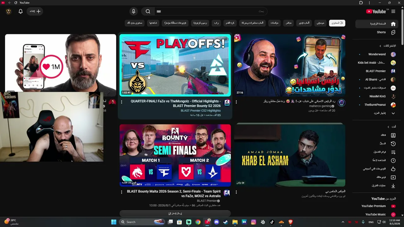The height and width of the screenshot is (227, 404).
Task: Expand the show more subscriptions chevron
Action: coord(393,113)
